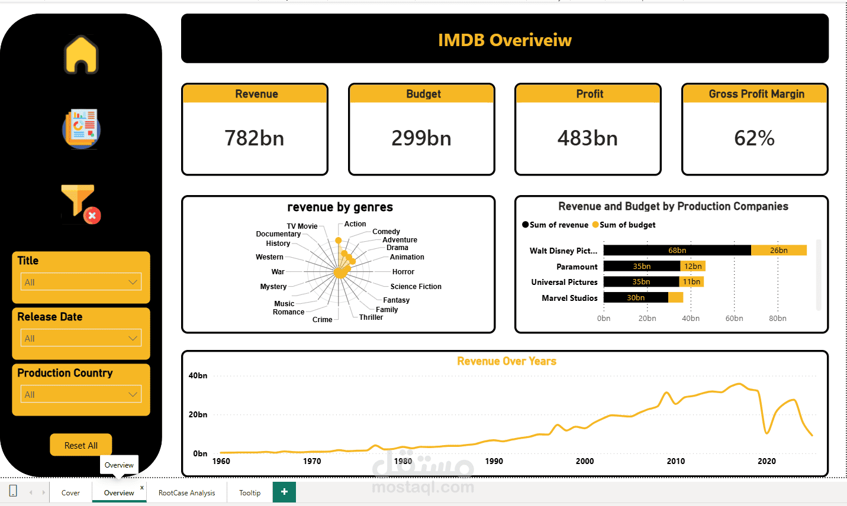Open the RootCase Analysis tab
847x506 pixels.
(x=186, y=492)
